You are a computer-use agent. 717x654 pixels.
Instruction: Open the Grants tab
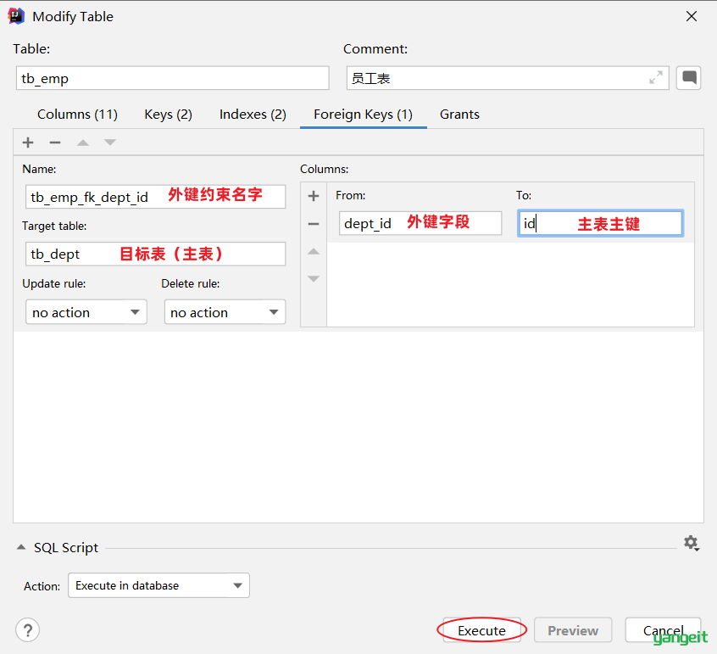[459, 114]
